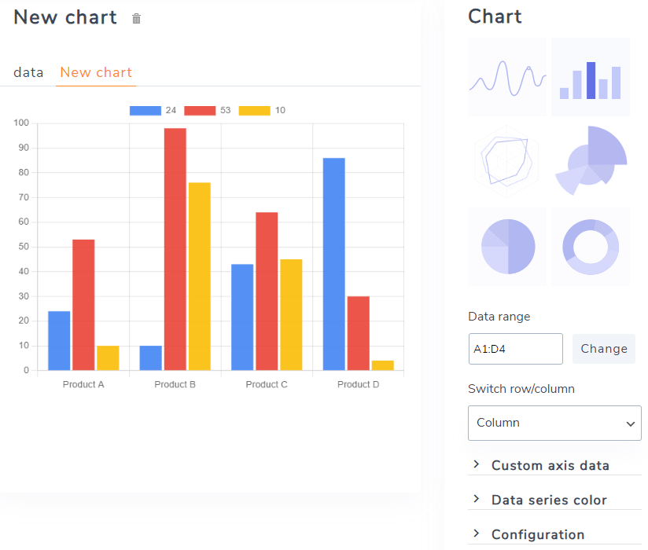Switch to the data tab

tap(28, 72)
